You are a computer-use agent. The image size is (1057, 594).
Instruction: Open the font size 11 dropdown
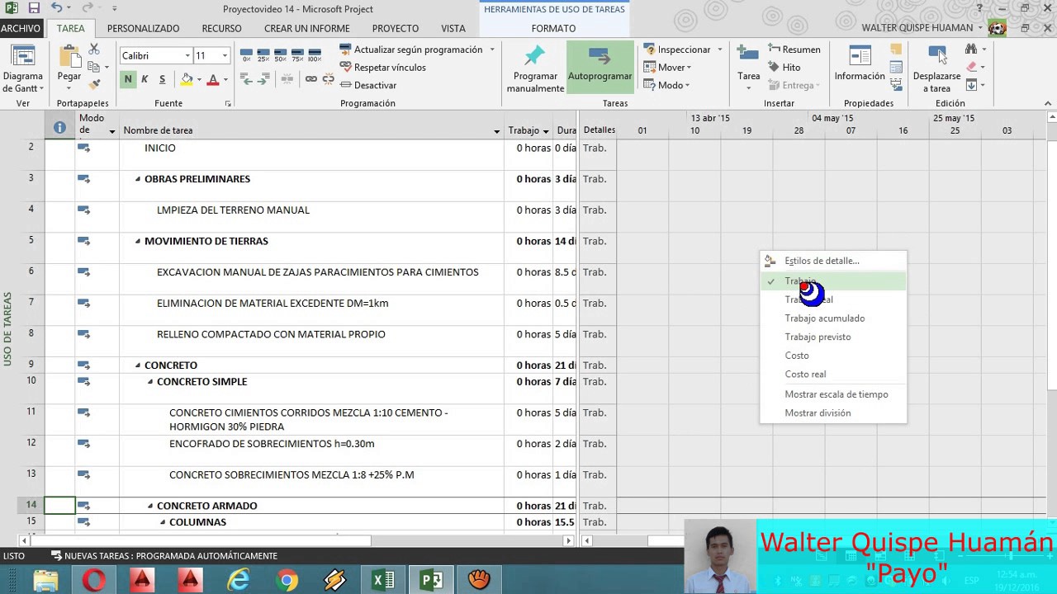[x=225, y=56]
